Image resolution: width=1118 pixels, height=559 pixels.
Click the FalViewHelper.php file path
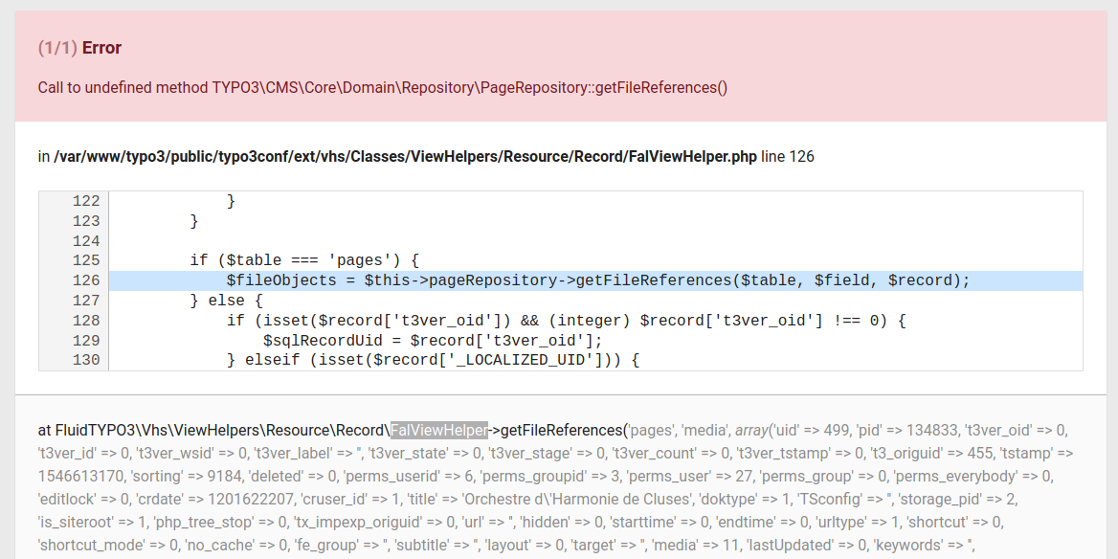point(405,156)
